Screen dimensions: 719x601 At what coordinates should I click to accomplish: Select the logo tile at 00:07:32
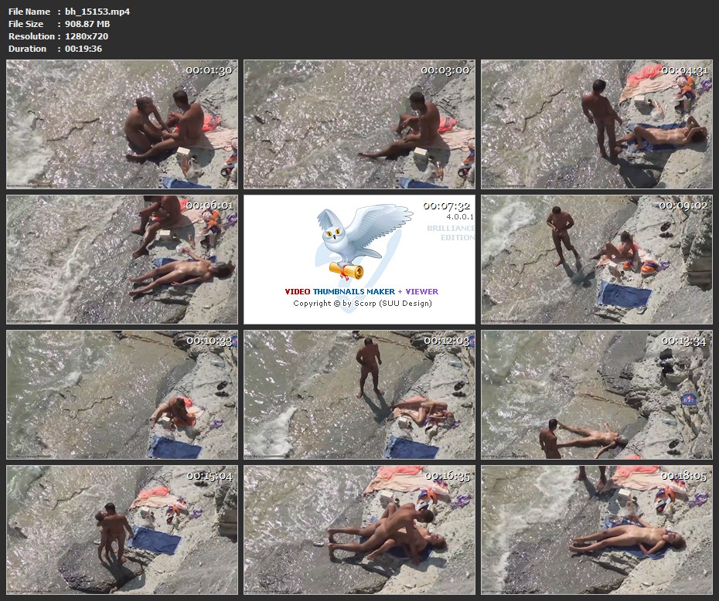(359, 260)
